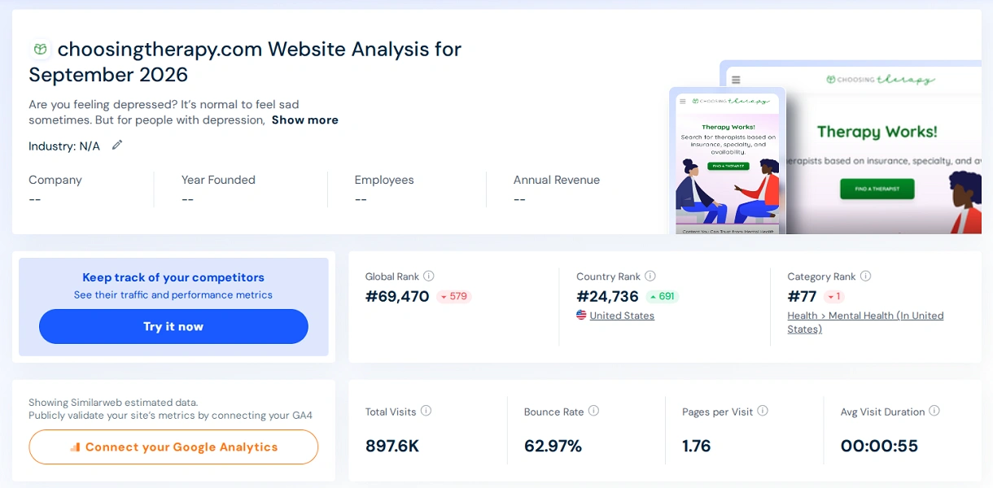Click the global rank red down-579 badge

(454, 296)
